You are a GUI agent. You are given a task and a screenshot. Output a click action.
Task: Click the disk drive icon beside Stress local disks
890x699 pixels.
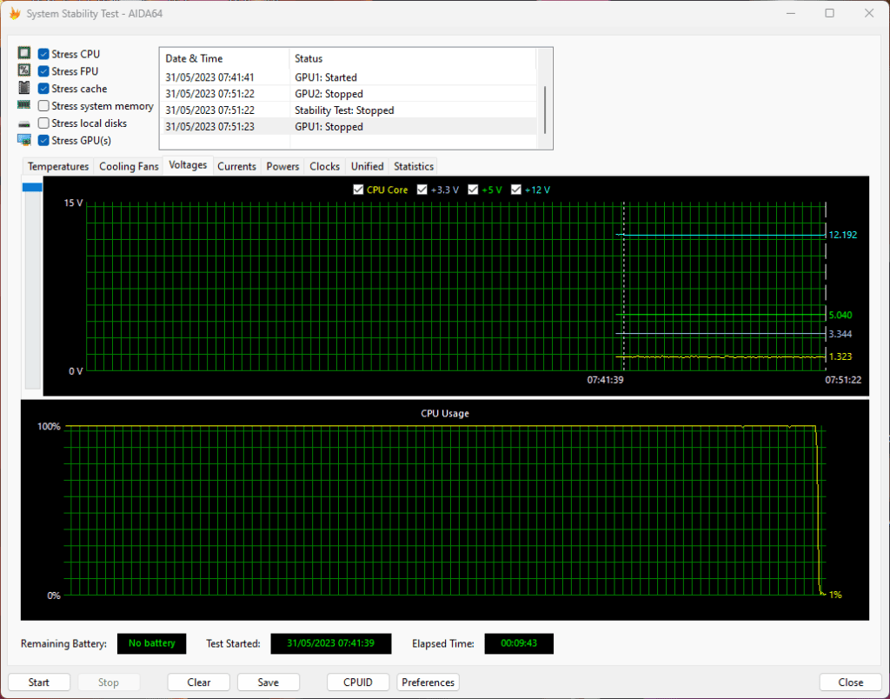pyautogui.click(x=23, y=123)
